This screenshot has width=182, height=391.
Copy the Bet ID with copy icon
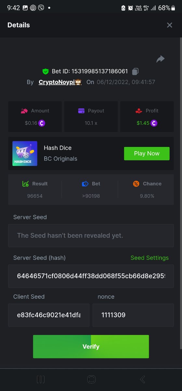(135, 71)
